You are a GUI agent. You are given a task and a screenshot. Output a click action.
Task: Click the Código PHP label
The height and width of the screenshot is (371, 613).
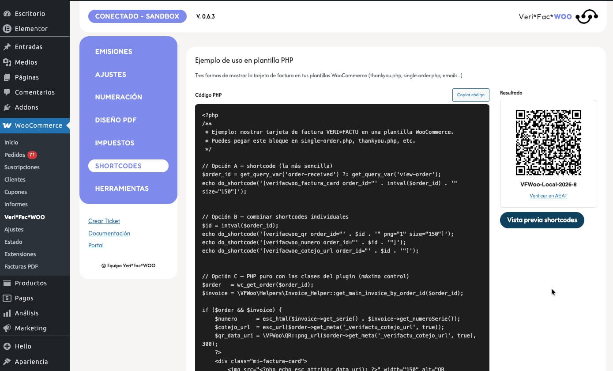pyautogui.click(x=208, y=95)
